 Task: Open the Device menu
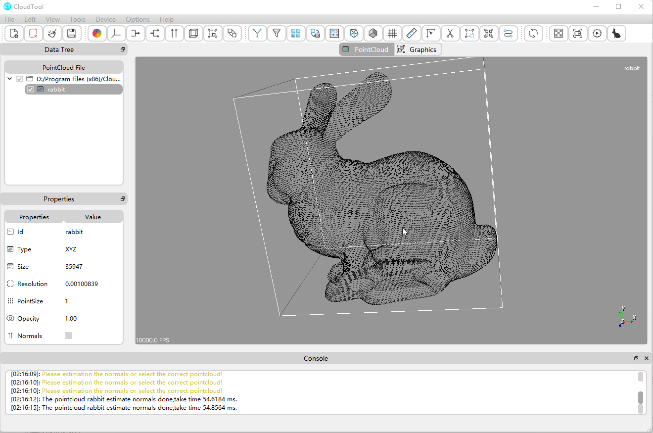pyautogui.click(x=105, y=19)
